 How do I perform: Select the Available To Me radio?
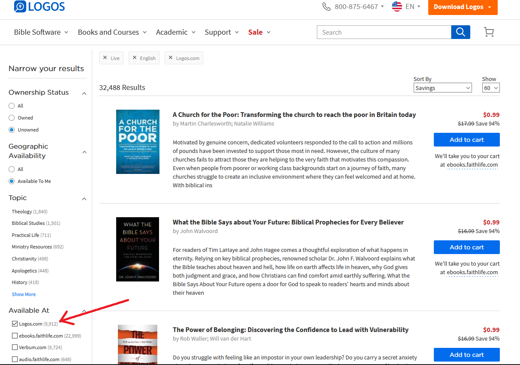(x=12, y=181)
